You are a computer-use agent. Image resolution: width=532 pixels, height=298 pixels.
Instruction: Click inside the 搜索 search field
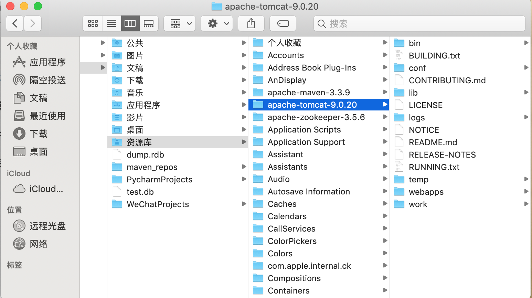379,23
